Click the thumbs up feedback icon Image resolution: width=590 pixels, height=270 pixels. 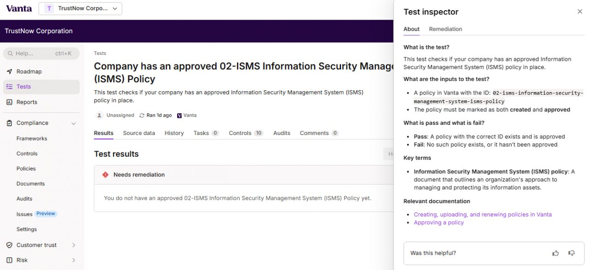click(555, 253)
